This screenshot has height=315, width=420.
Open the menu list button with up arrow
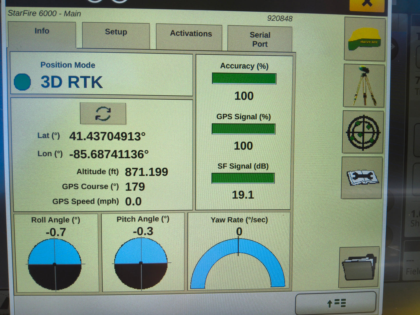tap(336, 303)
